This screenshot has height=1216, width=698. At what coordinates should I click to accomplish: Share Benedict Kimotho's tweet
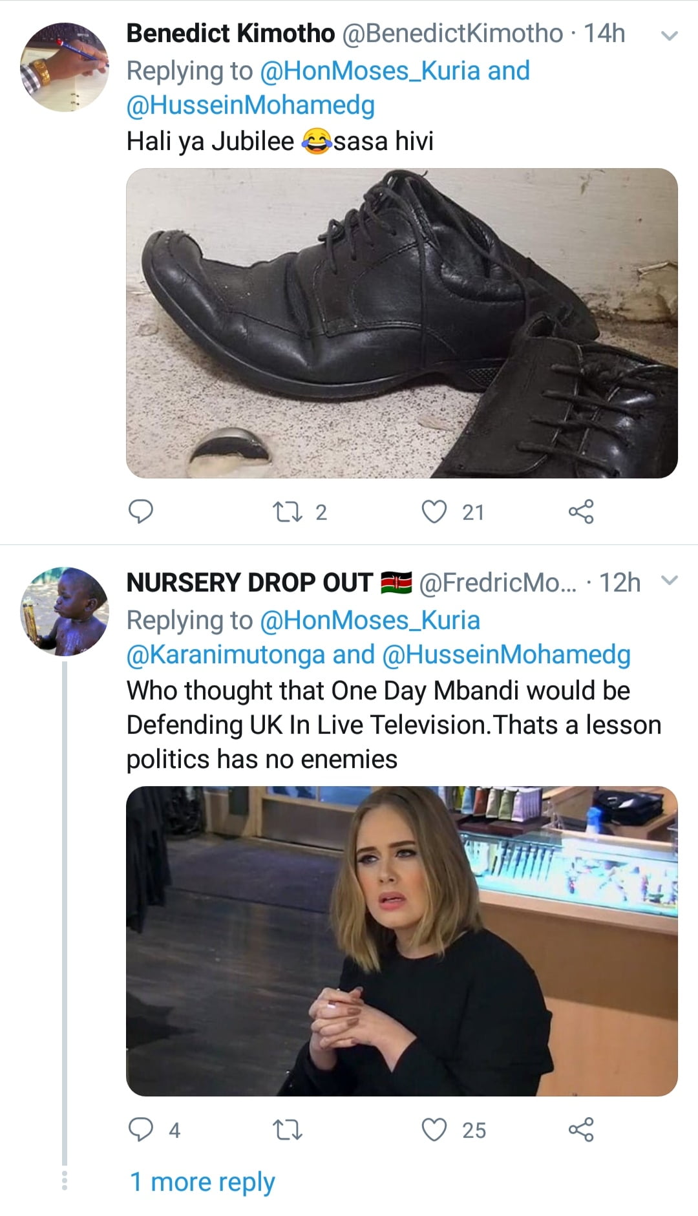pos(580,511)
